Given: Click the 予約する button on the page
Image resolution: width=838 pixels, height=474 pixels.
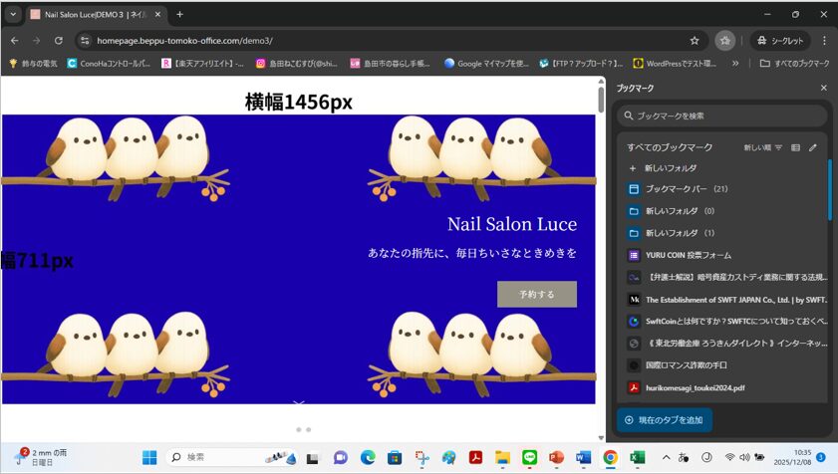Looking at the screenshot, I should 536,294.
